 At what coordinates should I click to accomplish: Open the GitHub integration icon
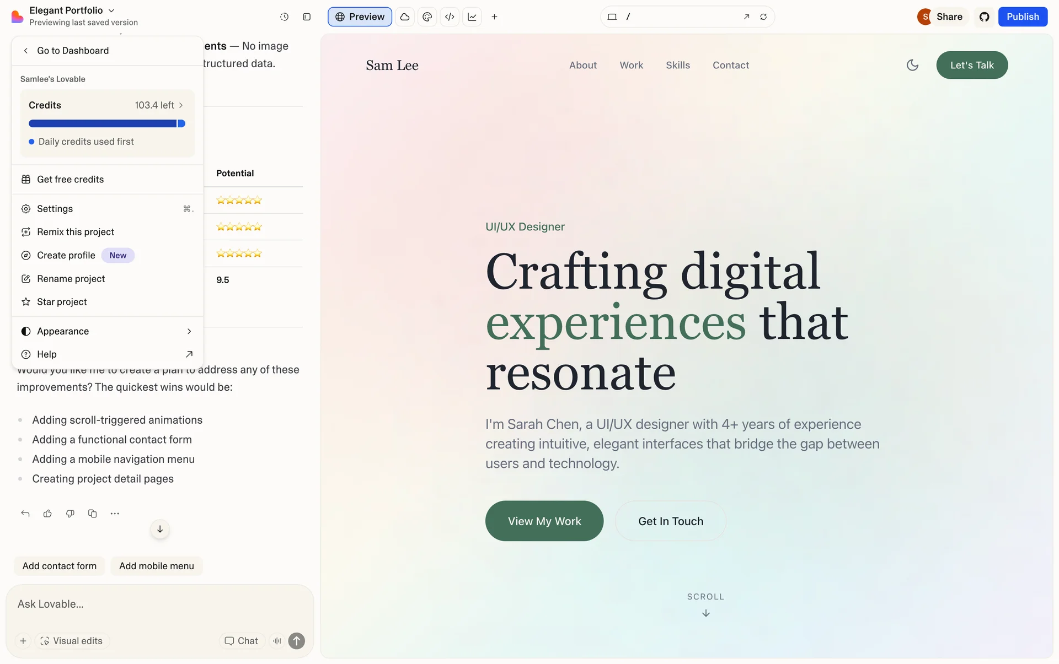coord(984,17)
